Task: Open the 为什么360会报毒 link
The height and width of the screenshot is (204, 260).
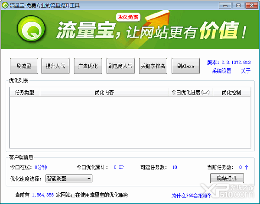Action: 191,196
